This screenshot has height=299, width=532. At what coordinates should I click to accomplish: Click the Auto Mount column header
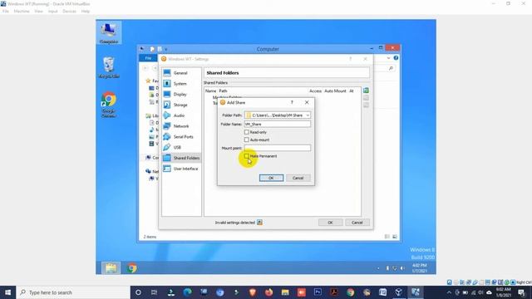(x=335, y=91)
